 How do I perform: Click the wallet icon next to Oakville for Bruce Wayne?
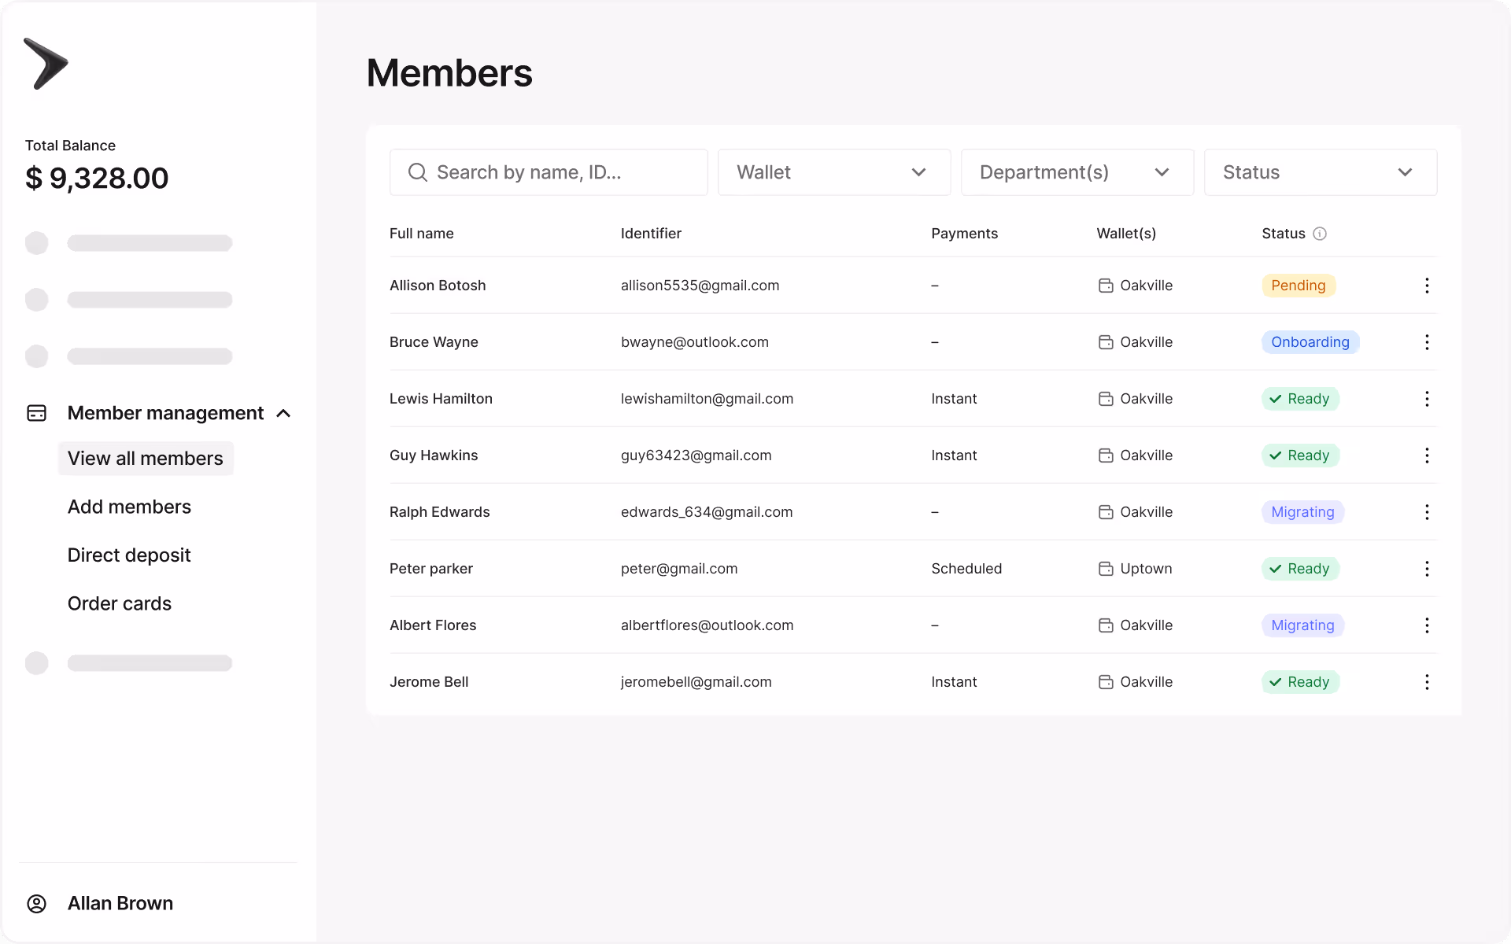(1106, 341)
